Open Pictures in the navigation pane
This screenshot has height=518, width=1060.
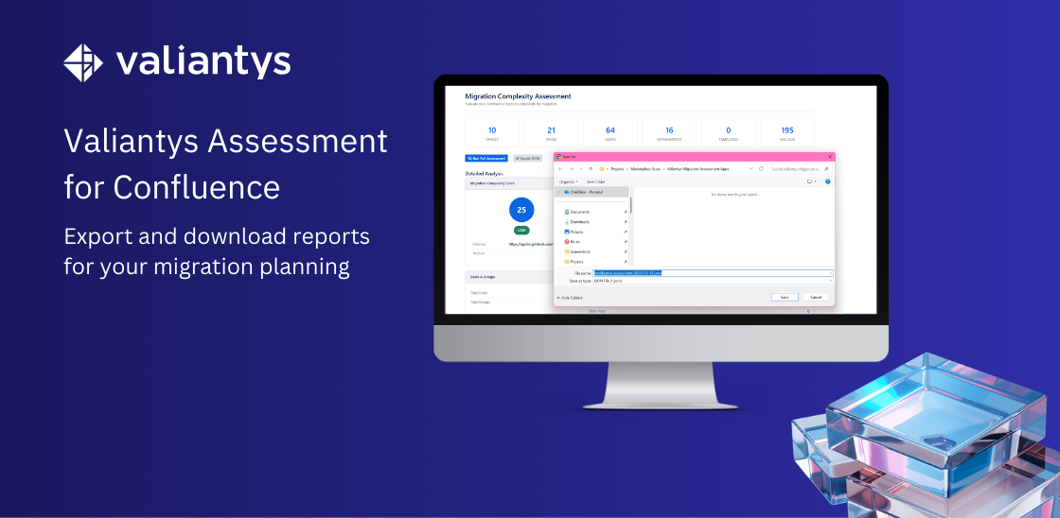pos(574,232)
